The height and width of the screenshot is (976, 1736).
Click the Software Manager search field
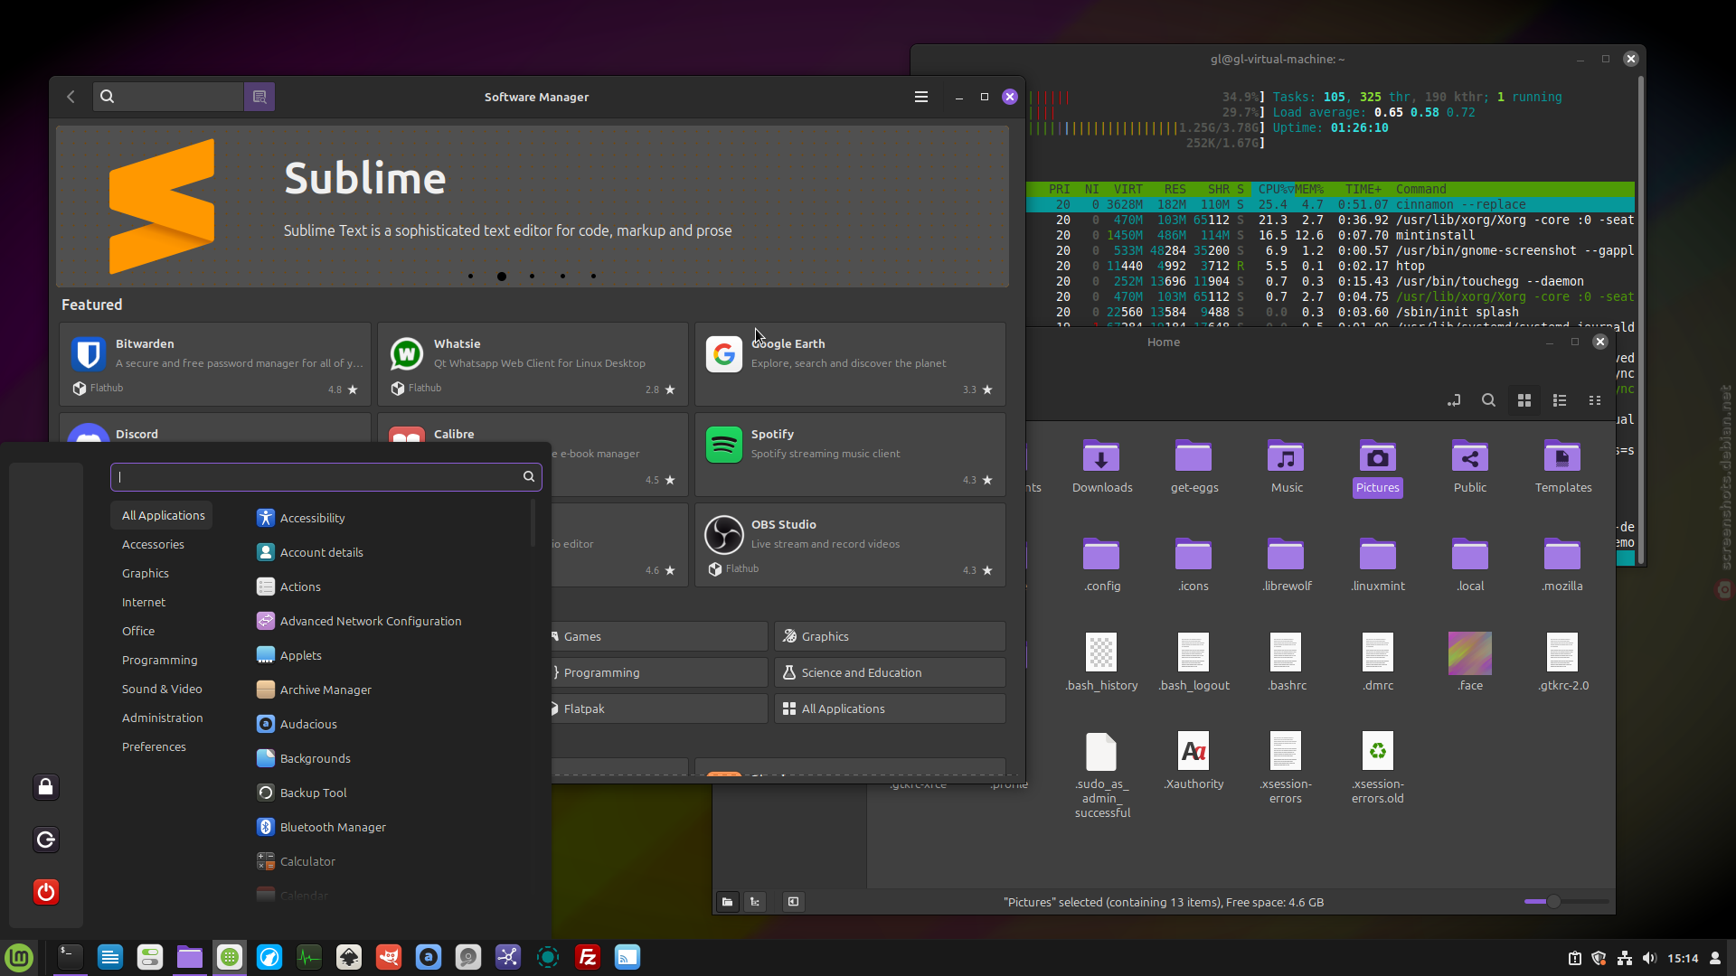(x=168, y=97)
